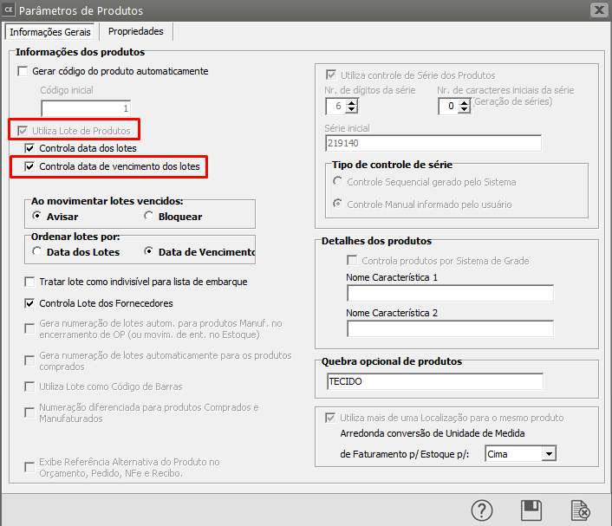The image size is (612, 526).
Task: Click the help question mark icon
Action: click(482, 510)
